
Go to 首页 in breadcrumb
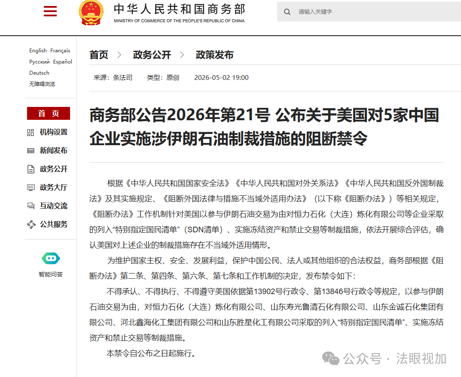click(x=99, y=55)
